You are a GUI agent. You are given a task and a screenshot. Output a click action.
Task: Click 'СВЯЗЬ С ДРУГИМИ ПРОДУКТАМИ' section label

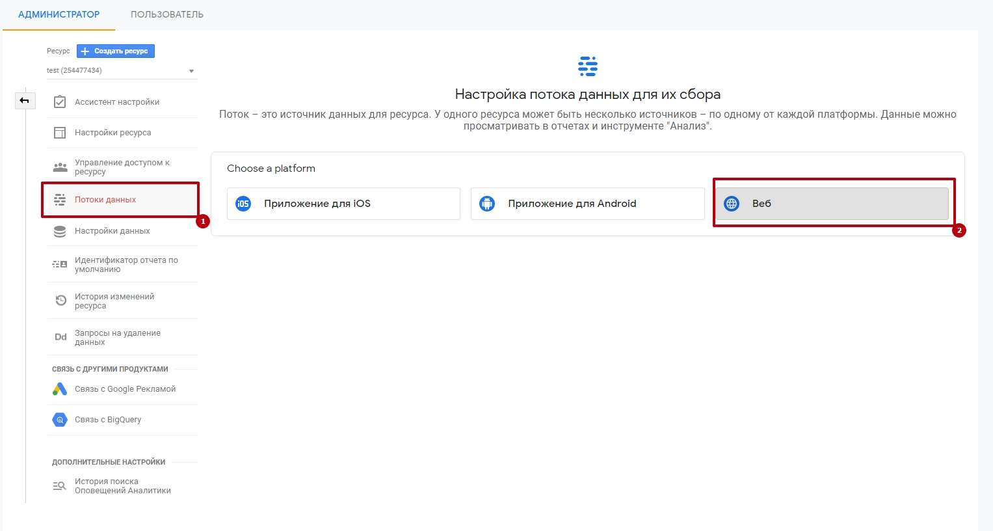point(110,369)
